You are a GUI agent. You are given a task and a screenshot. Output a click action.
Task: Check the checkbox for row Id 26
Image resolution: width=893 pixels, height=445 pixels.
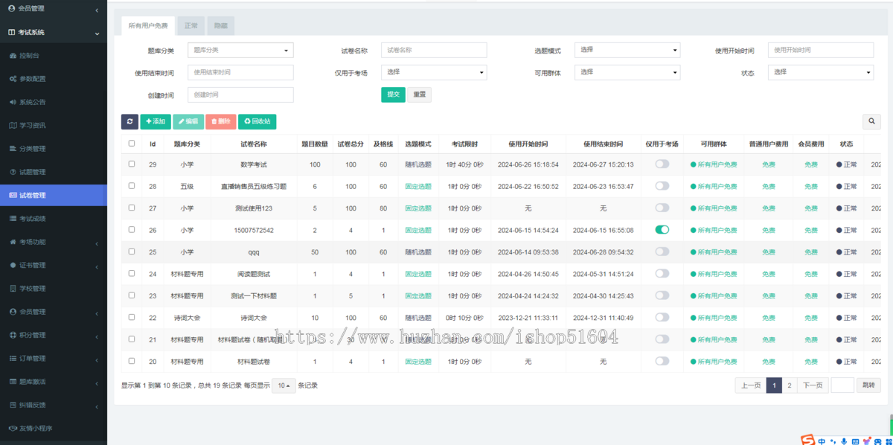tap(132, 229)
